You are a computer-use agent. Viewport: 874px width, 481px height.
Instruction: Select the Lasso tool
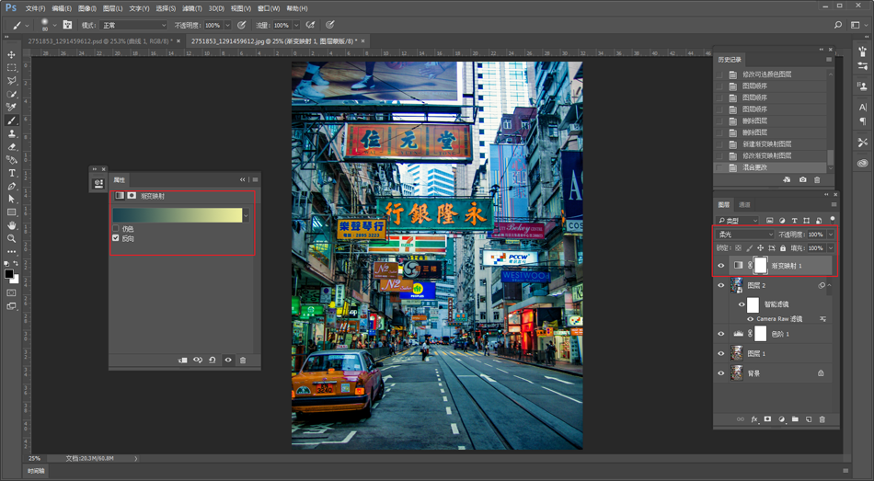(11, 81)
